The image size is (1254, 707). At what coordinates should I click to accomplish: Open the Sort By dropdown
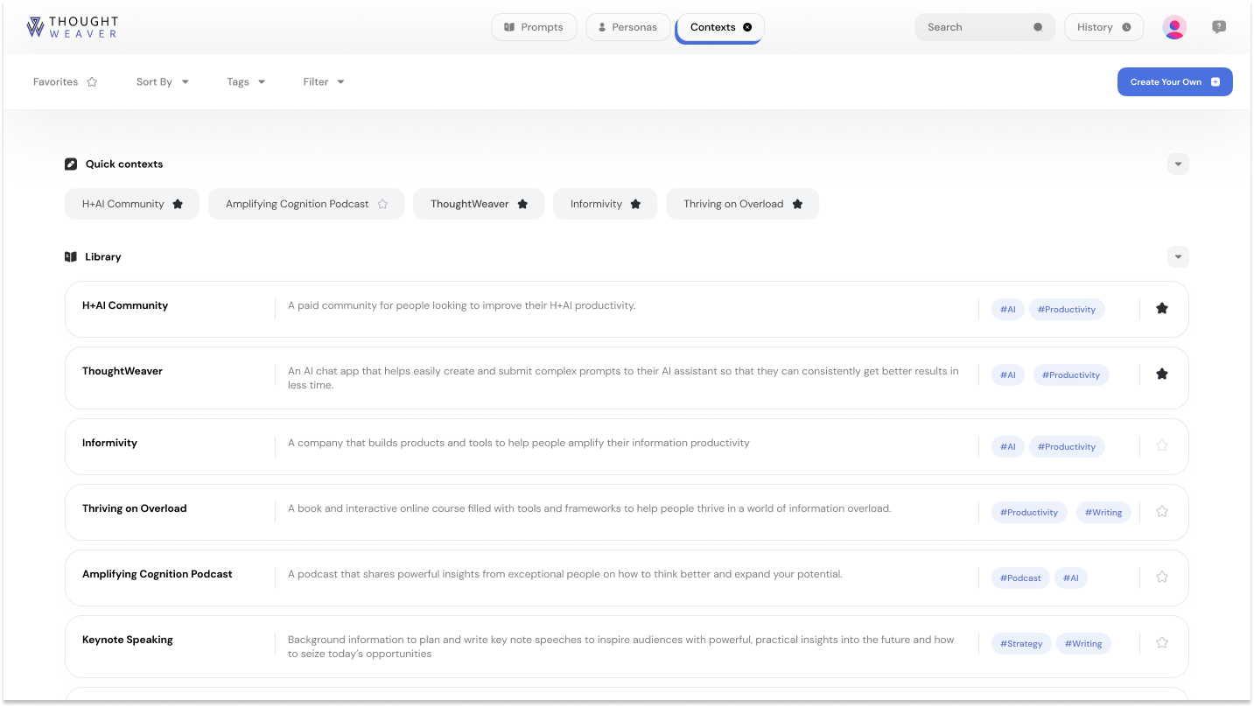pyautogui.click(x=163, y=82)
